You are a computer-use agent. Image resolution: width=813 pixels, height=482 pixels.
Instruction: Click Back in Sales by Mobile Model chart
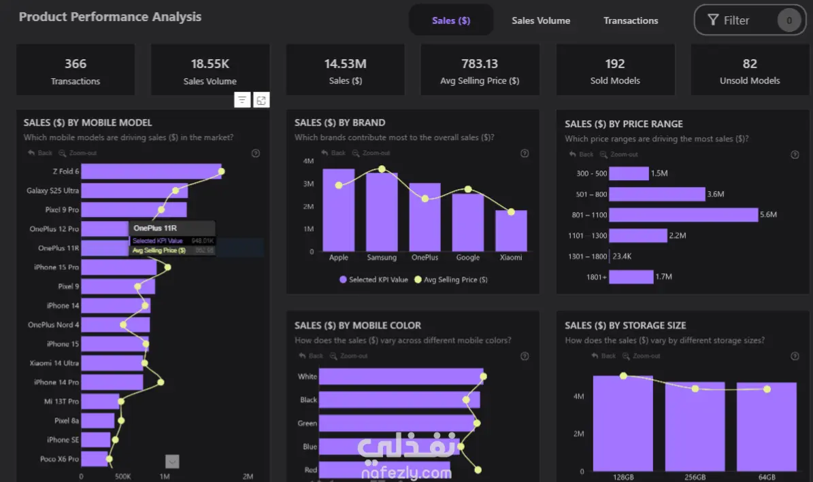tap(40, 153)
